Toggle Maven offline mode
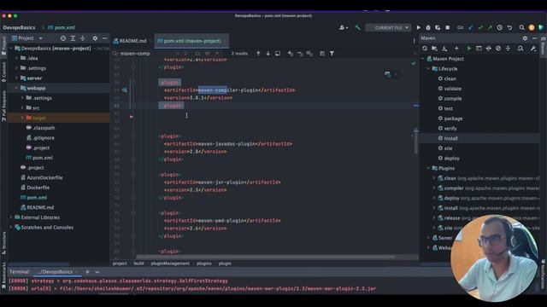This screenshot has height=307, width=547. coord(488,49)
